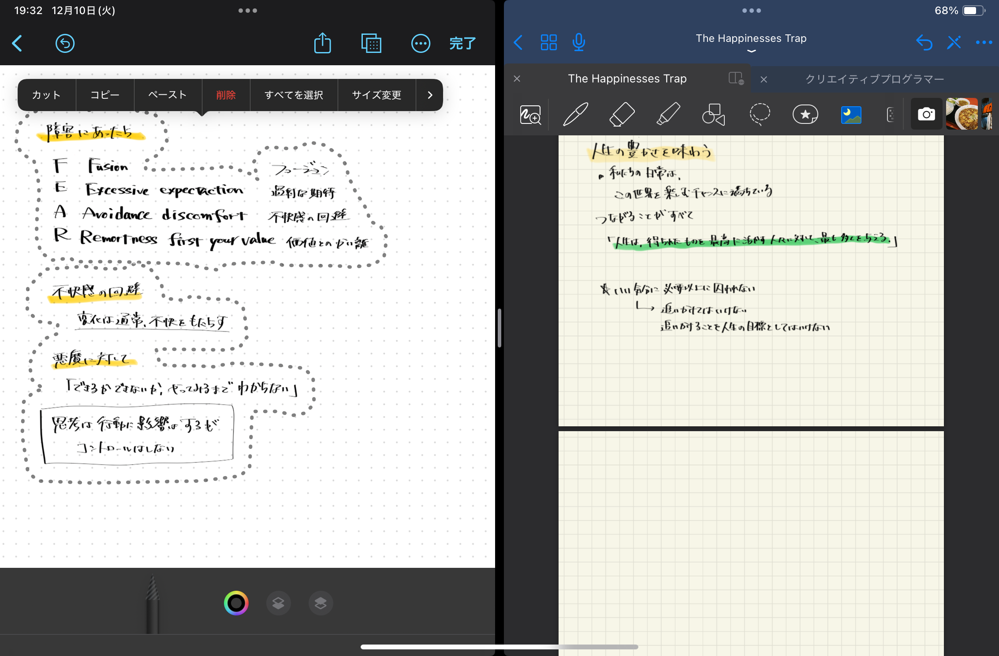
Task: Tap the battery indicator in status bar
Action: (974, 11)
